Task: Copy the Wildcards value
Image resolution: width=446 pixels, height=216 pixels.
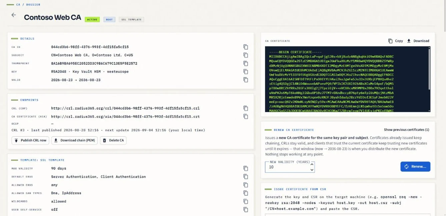Action: 246,201
